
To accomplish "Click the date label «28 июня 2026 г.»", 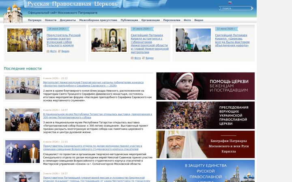I will click(58, 29).
